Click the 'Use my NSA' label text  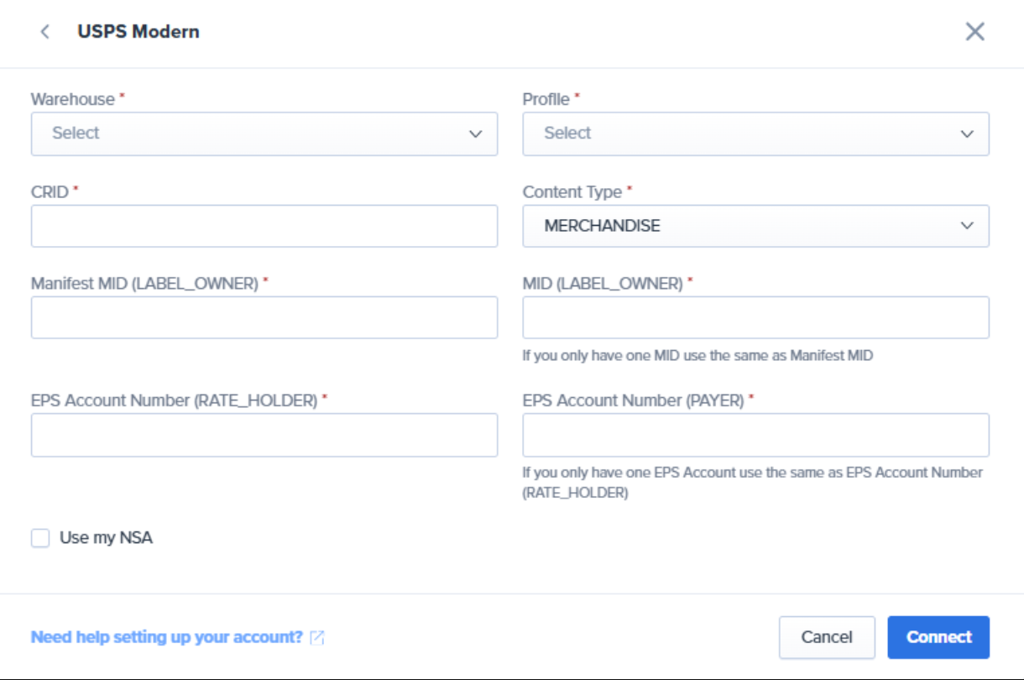point(106,538)
